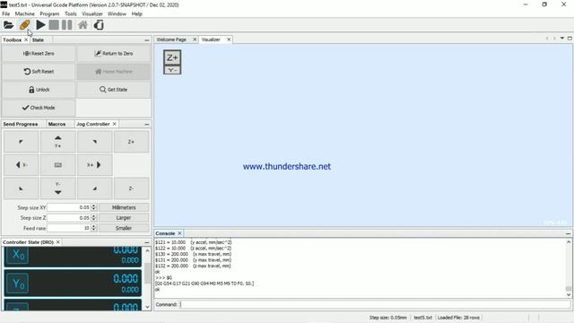Open the Window menu
Viewport: 574px width, 323px height.
coord(117,14)
